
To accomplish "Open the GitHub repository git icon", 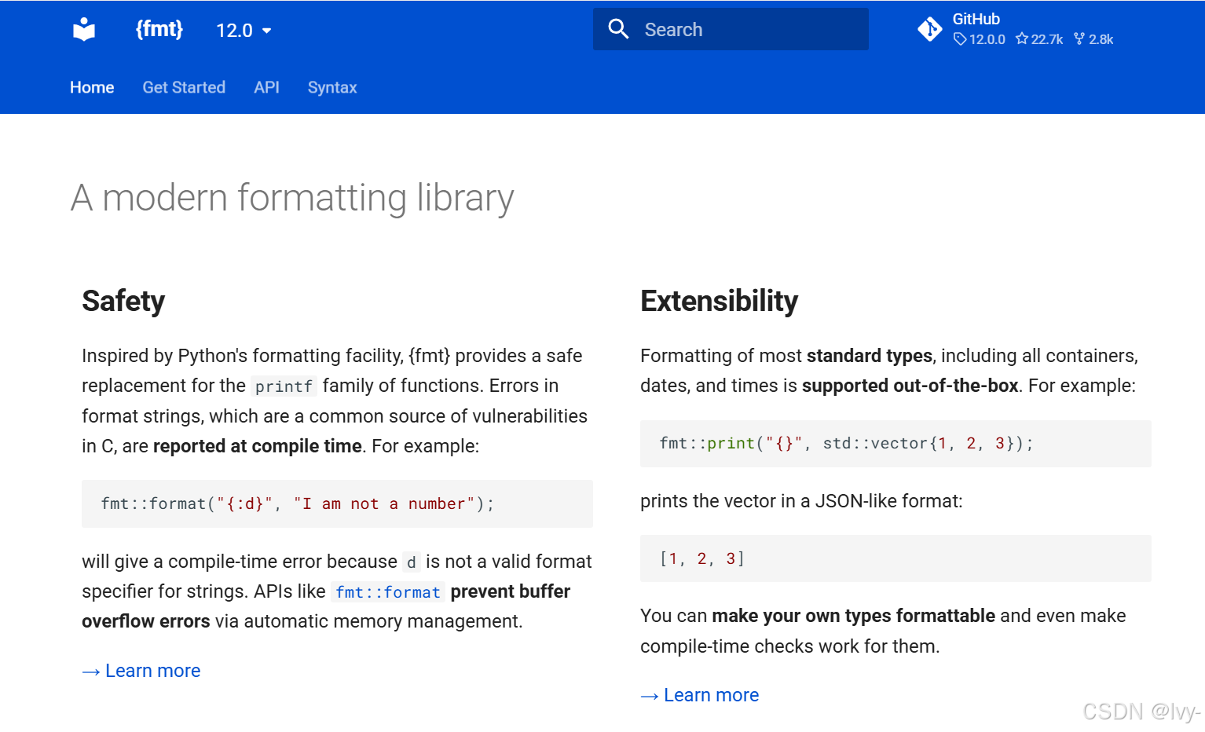I will pos(930,29).
